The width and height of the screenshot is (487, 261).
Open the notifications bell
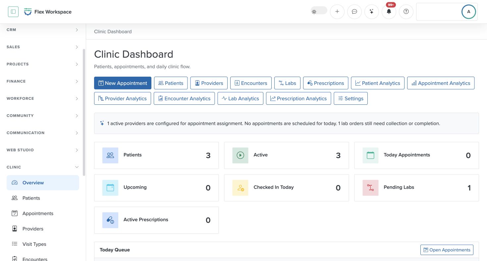pos(389,12)
